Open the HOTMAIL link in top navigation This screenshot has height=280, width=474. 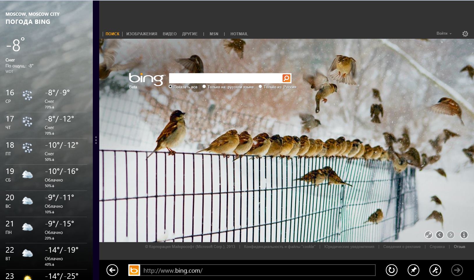point(239,34)
